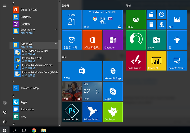190x133 pixels.
Task: Open the 사진 Photos tile
Action: 177,20
